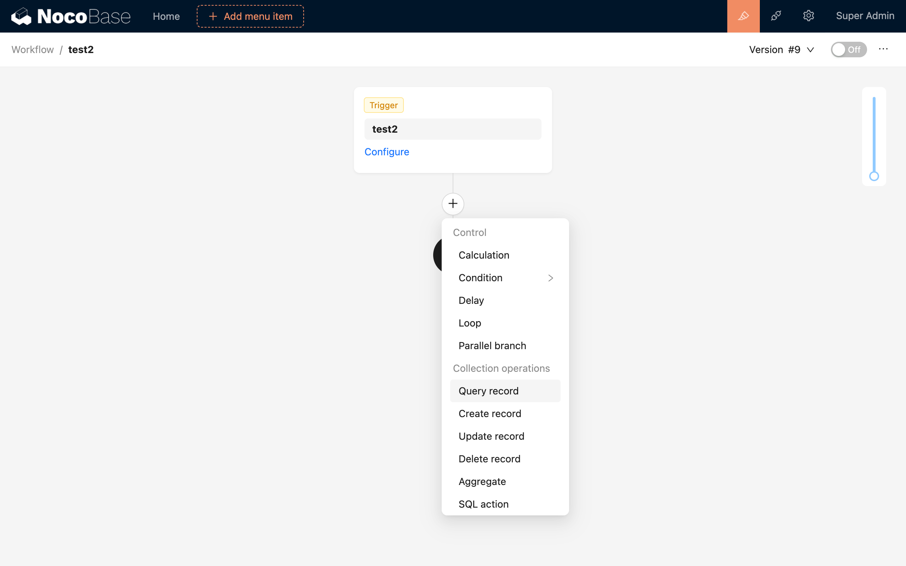Click the Add menu item button
The height and width of the screenshot is (566, 906).
250,16
